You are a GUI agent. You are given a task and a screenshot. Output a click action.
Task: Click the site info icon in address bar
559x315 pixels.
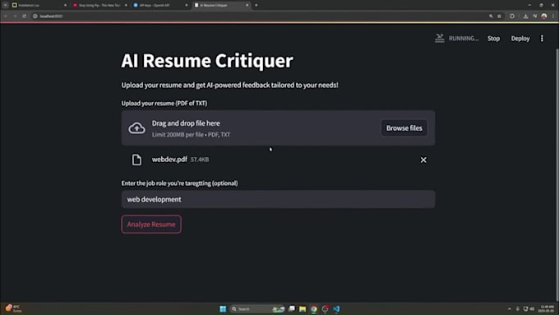35,16
